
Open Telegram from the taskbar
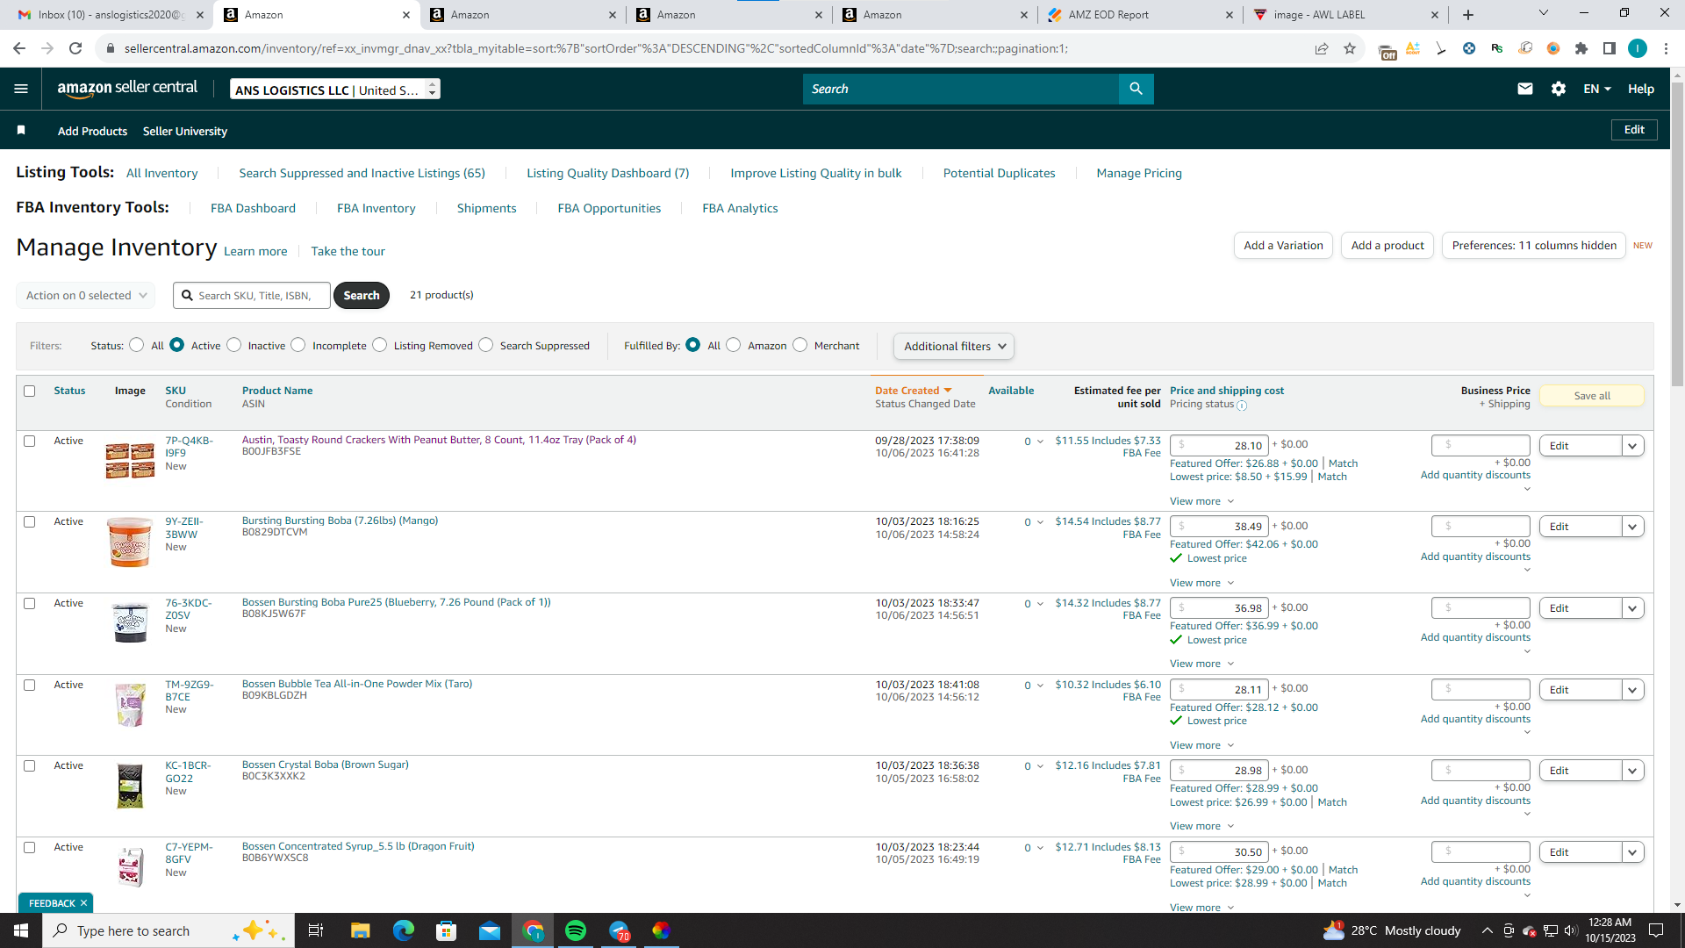pyautogui.click(x=620, y=930)
